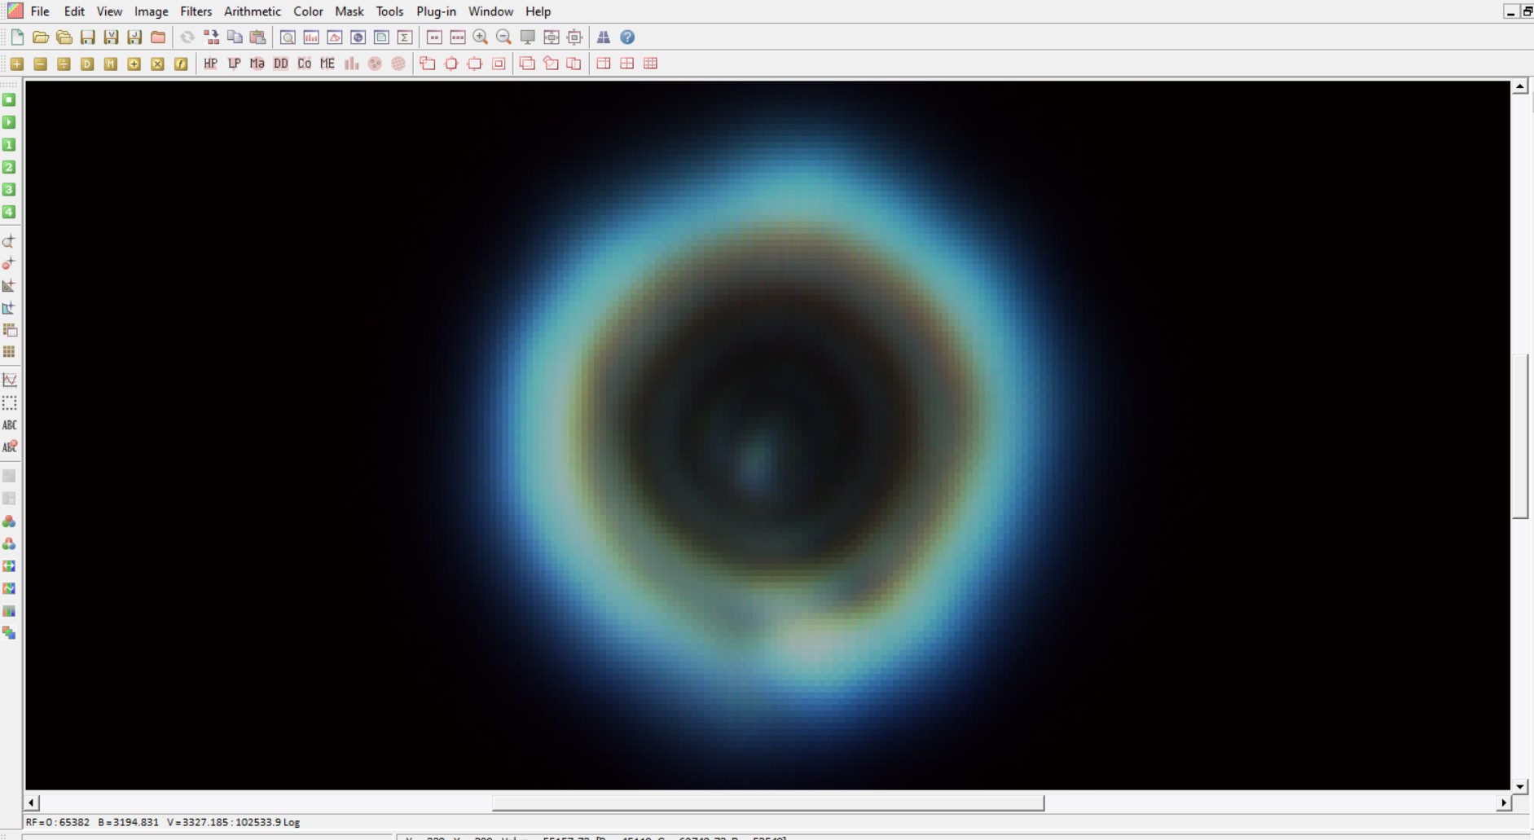Click the binoculars find icon
Screen dimensions: 1534x840
click(x=604, y=37)
